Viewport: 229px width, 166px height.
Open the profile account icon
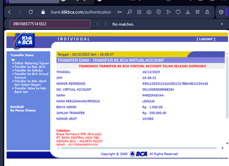point(207,12)
